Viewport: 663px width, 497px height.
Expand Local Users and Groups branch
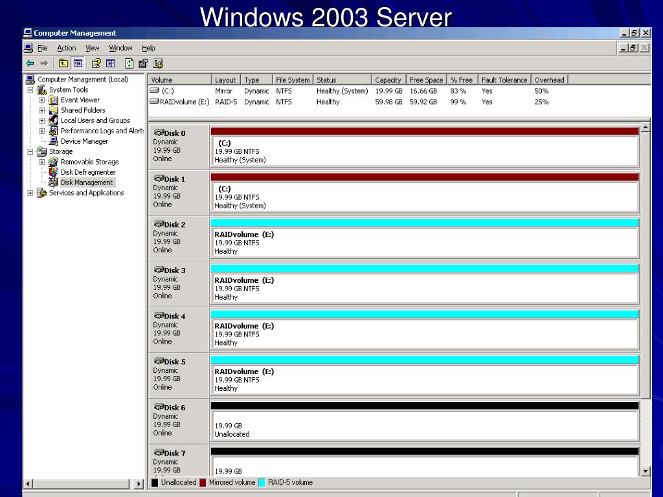[x=42, y=120]
